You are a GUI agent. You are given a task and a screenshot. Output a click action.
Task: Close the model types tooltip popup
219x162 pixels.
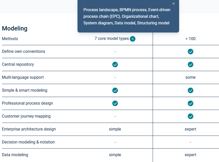click(x=174, y=4)
